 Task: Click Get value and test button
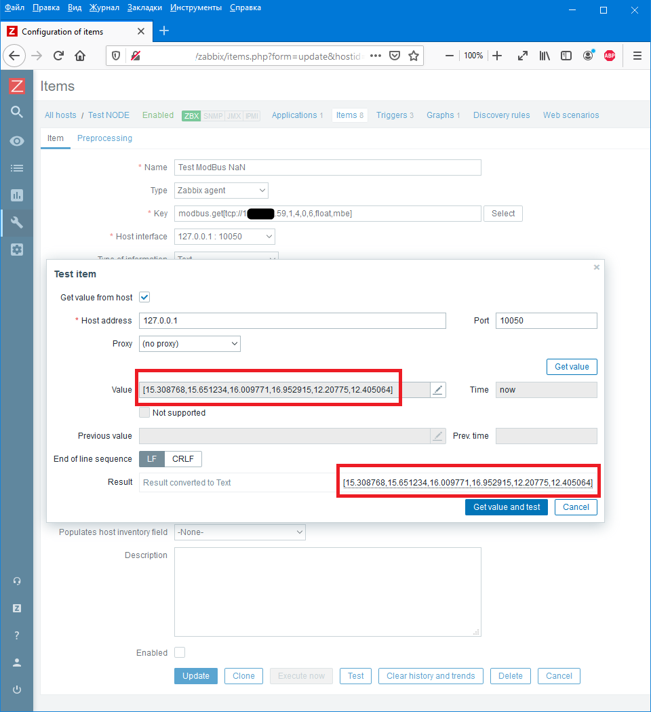[507, 507]
